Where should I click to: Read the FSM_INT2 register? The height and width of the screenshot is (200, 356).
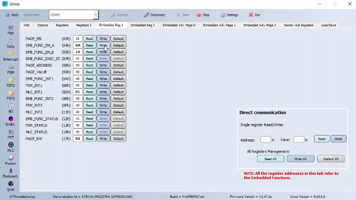[90, 105]
